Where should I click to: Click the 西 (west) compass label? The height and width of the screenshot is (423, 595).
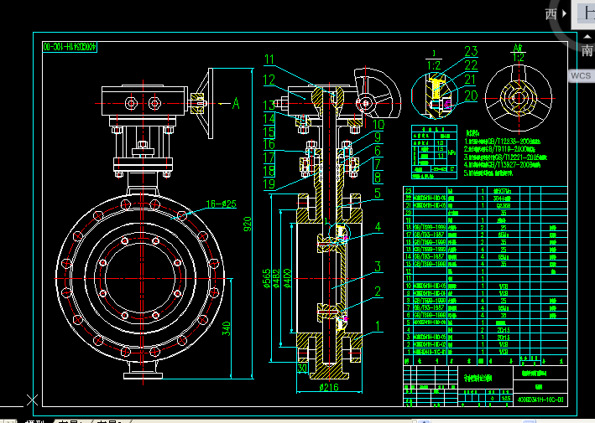pos(551,14)
